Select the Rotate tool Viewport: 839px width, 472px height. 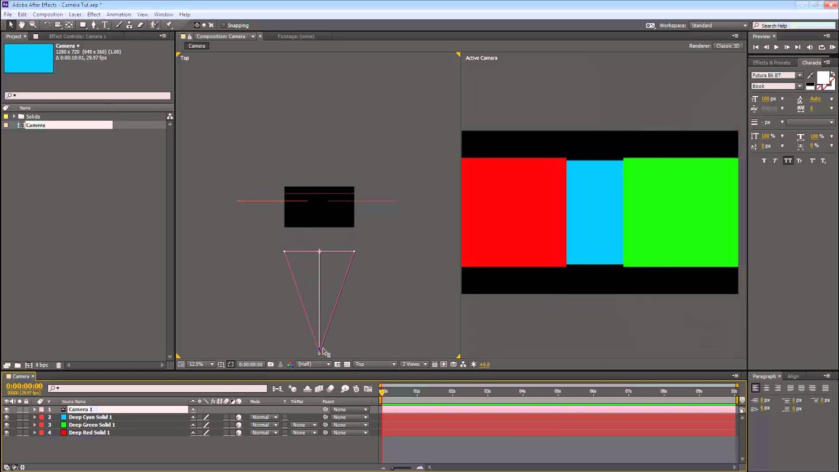47,25
